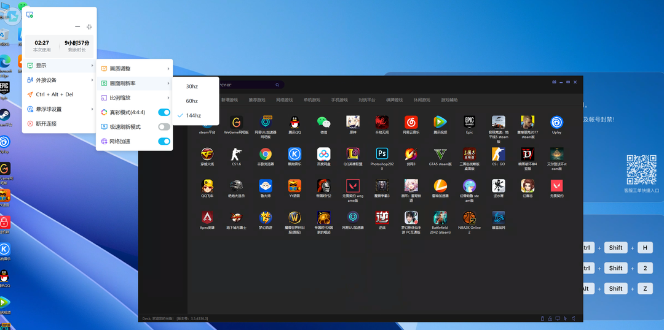Launch Epic icon in the game grid
This screenshot has width=664, height=330.
click(x=469, y=122)
